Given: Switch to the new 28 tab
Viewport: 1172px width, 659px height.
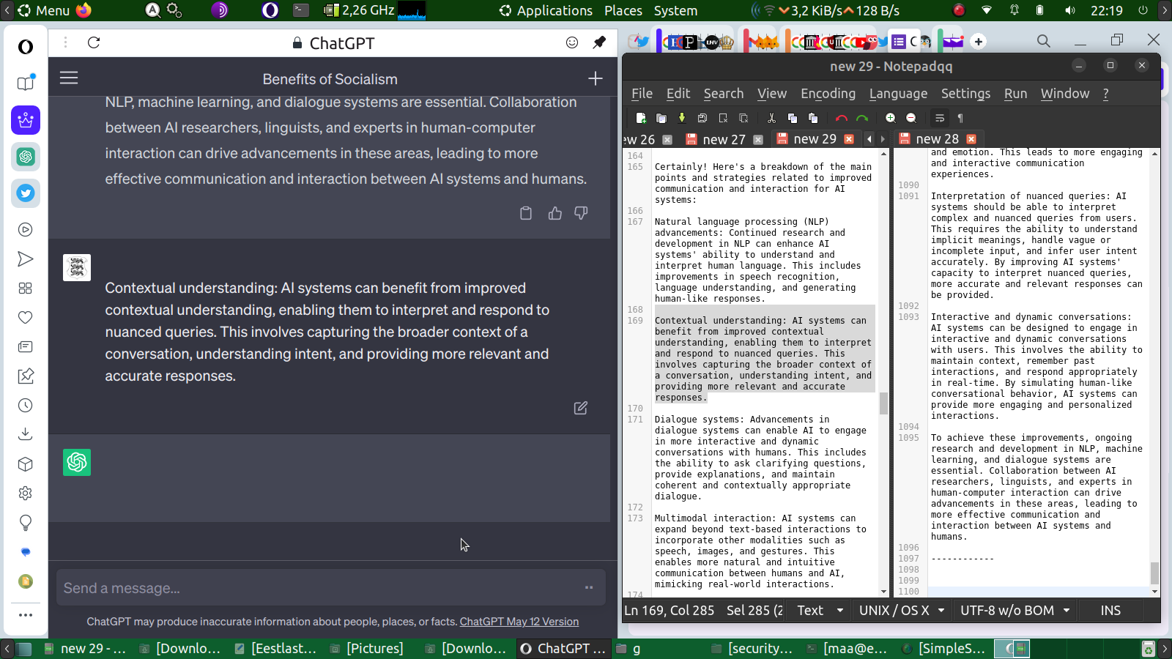Looking at the screenshot, I should [x=938, y=139].
